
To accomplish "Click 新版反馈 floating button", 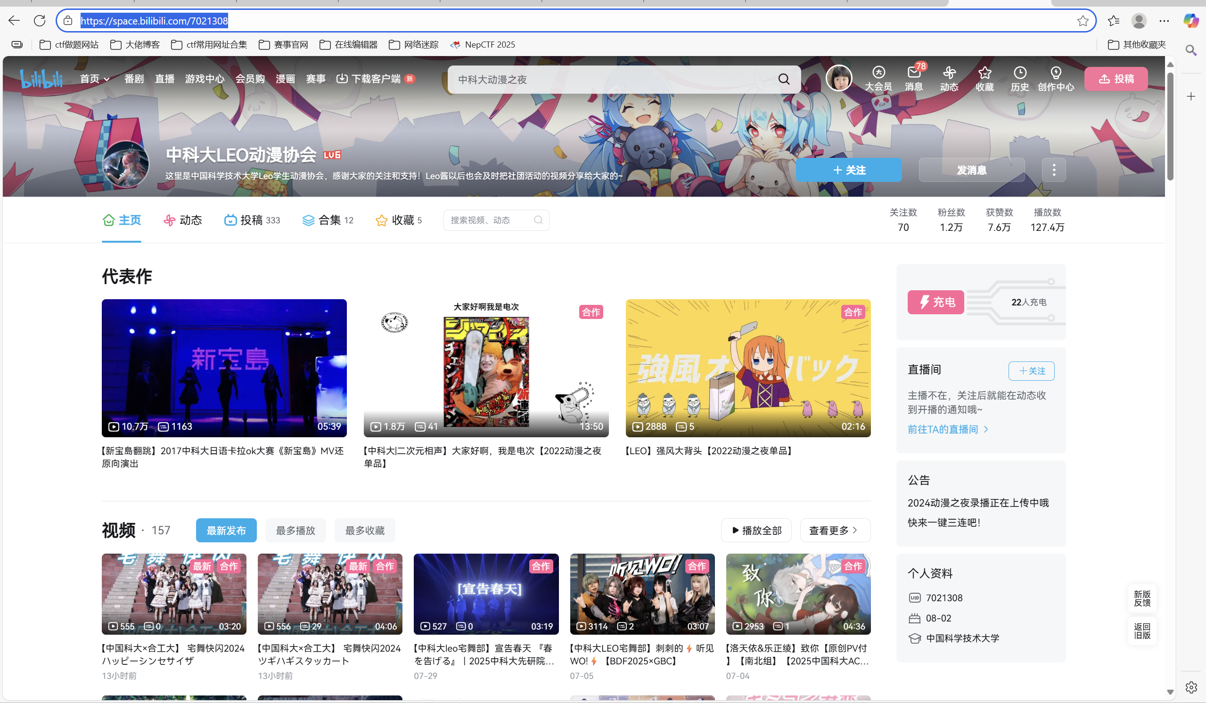I will point(1142,598).
